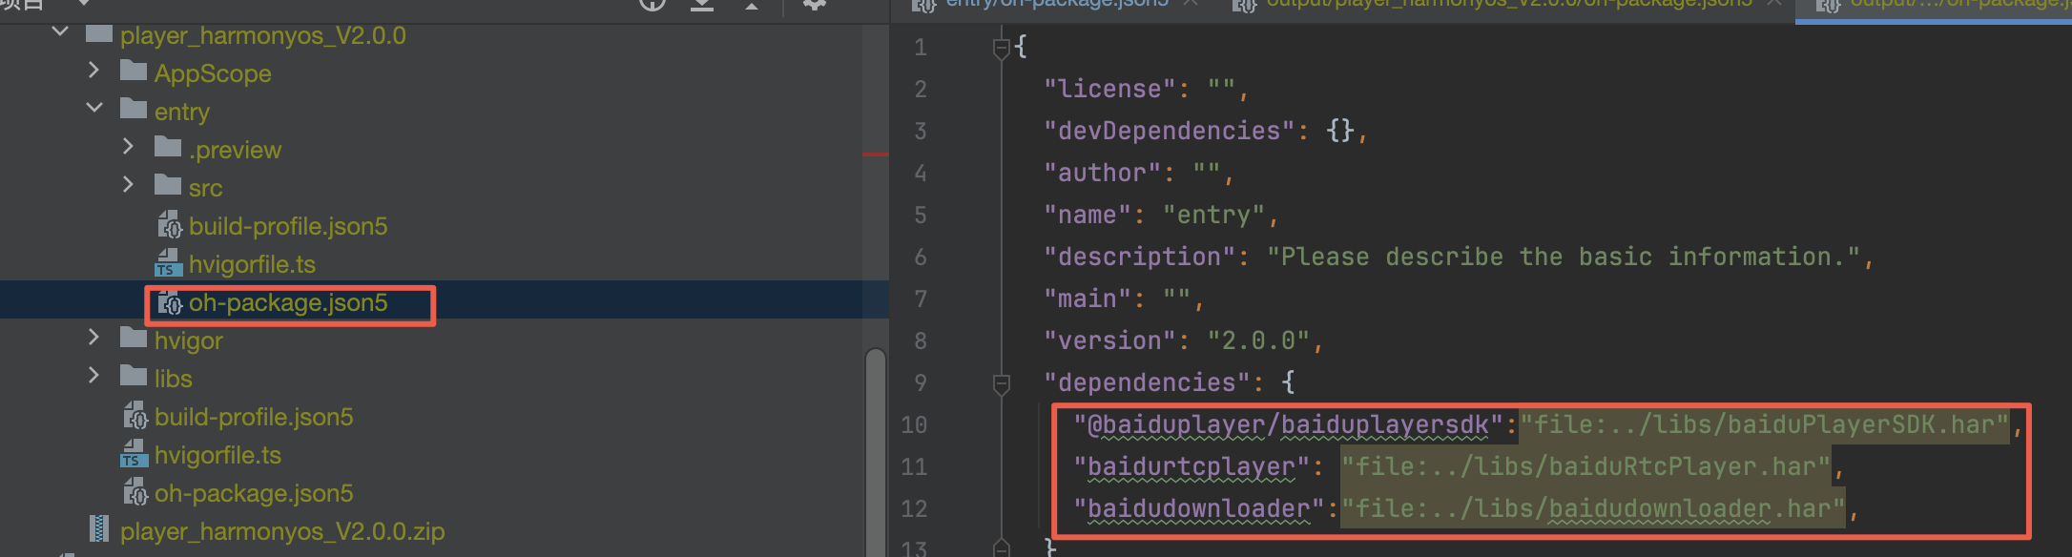Click the bottom-most oh-package.json5 file icon in tree
2072x557 pixels.
pos(135,493)
